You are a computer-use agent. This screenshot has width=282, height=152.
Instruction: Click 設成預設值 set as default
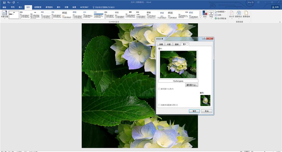[221, 18]
